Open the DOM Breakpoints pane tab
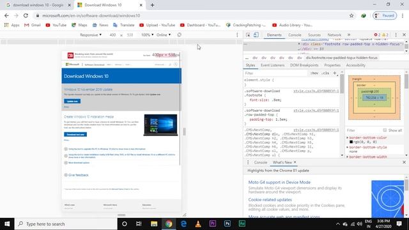 pos(304,65)
